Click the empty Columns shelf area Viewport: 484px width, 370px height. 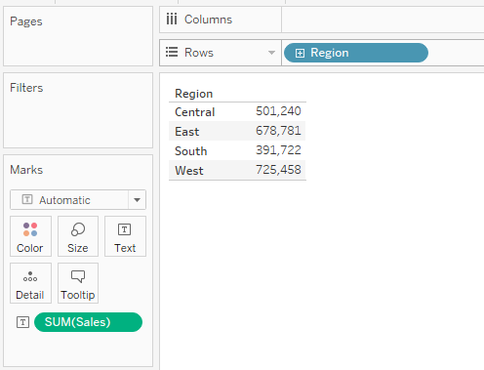click(383, 20)
